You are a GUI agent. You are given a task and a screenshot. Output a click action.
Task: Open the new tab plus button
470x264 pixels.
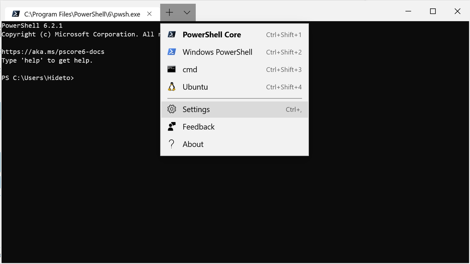[169, 12]
